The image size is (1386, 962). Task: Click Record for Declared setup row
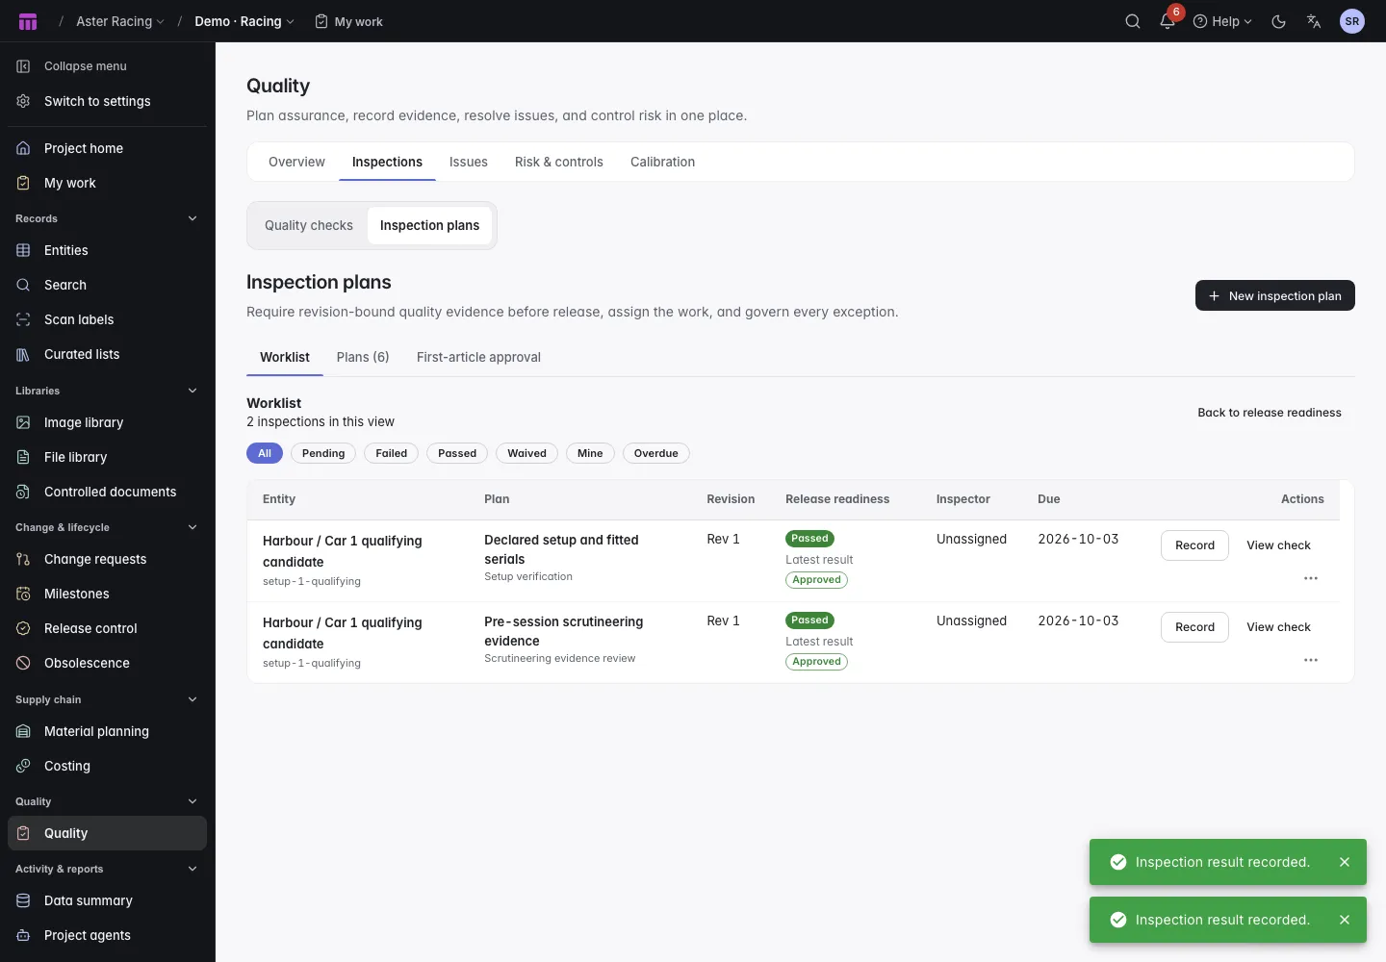click(x=1194, y=545)
